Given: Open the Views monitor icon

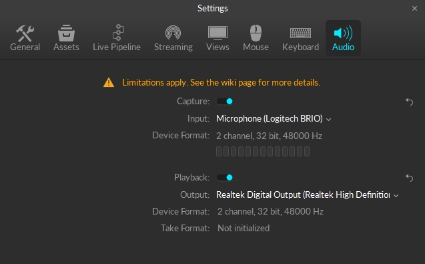Looking at the screenshot, I should pos(218,33).
